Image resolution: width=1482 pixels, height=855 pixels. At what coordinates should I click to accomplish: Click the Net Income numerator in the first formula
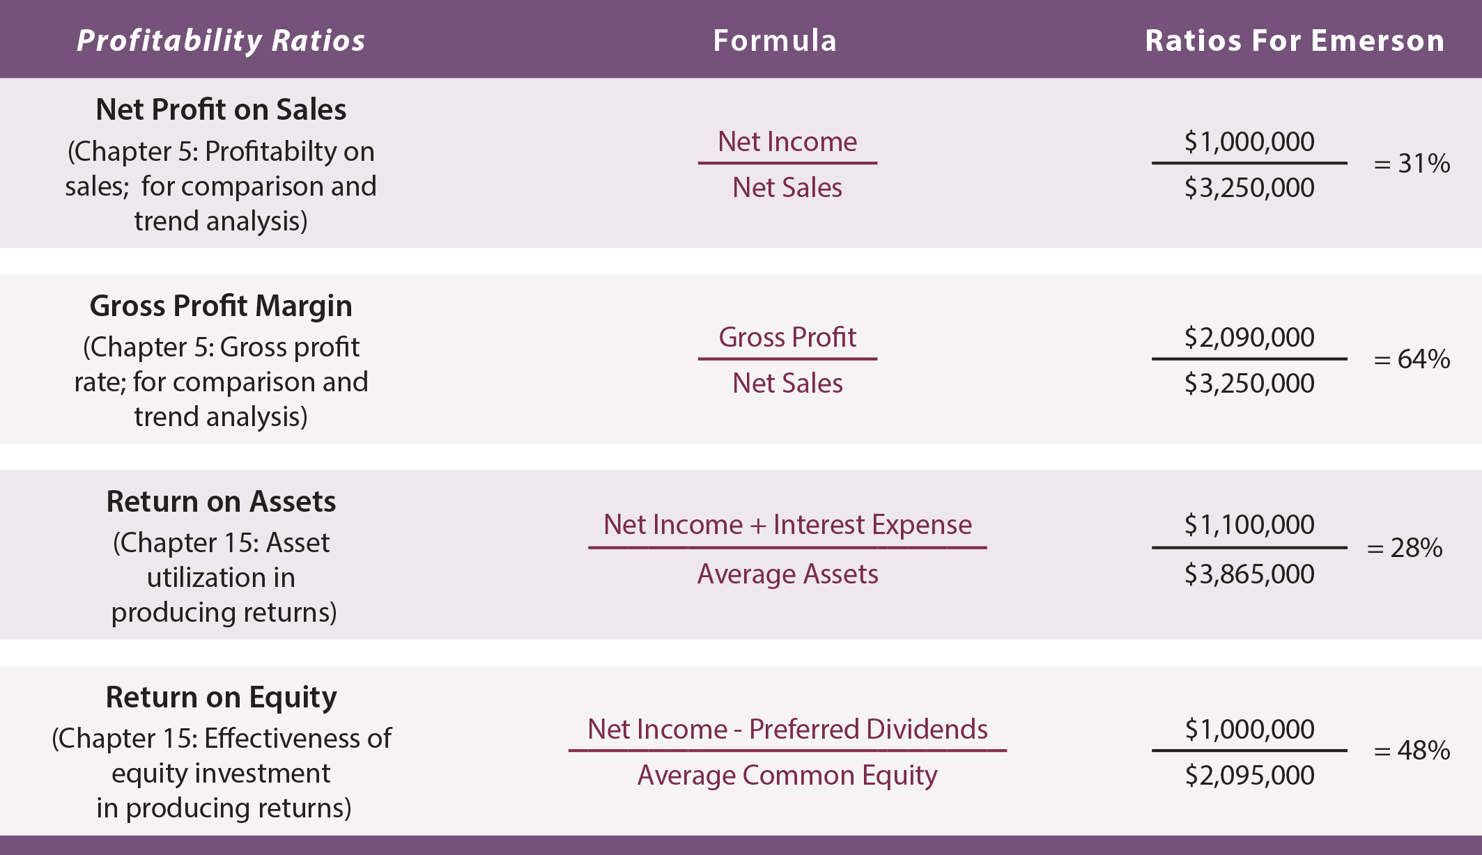point(787,142)
